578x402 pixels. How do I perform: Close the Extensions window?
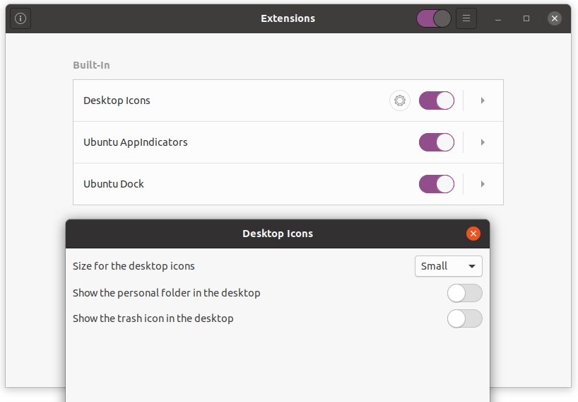[555, 18]
